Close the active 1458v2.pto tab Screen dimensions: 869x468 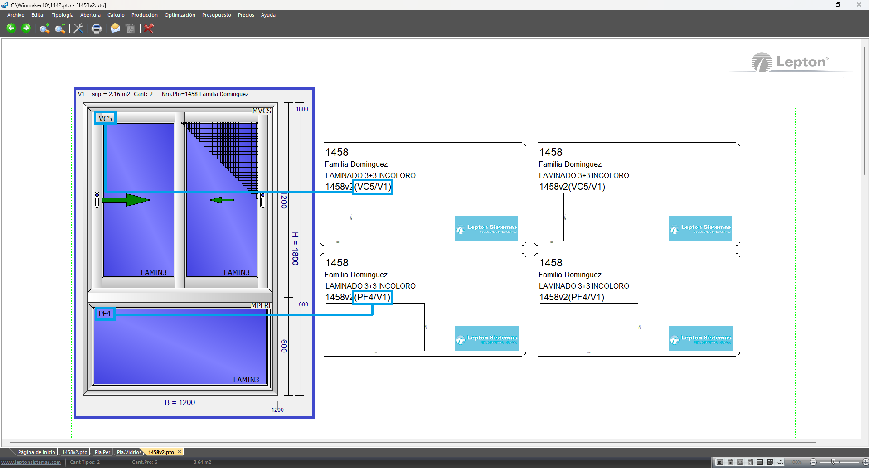tap(180, 452)
